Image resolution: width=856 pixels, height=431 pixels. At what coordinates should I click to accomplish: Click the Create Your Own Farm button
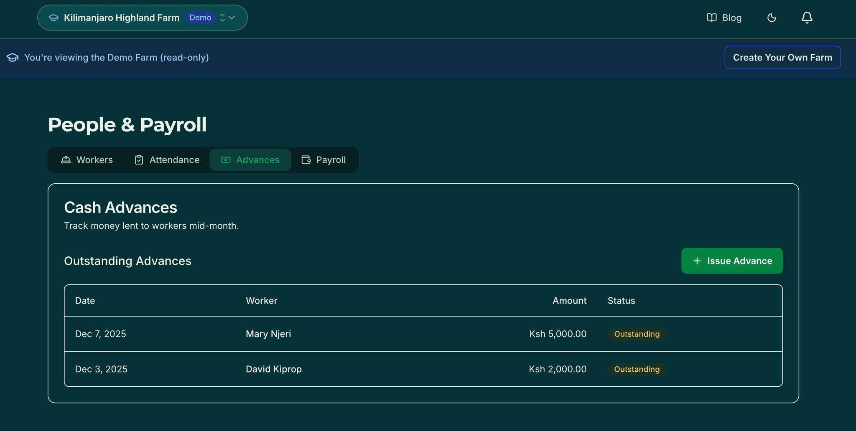coord(782,57)
